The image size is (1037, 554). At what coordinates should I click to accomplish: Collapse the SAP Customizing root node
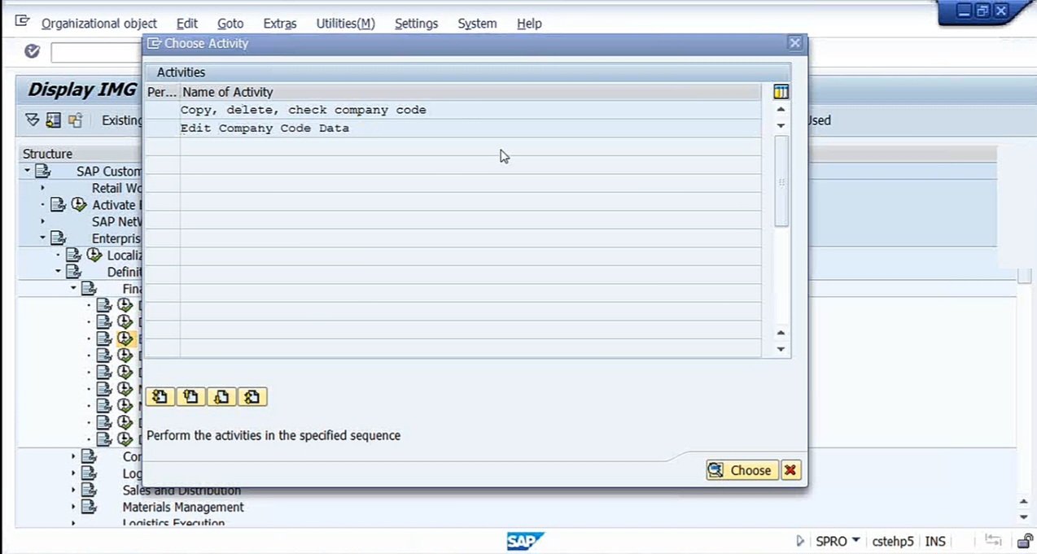pyautogui.click(x=28, y=171)
